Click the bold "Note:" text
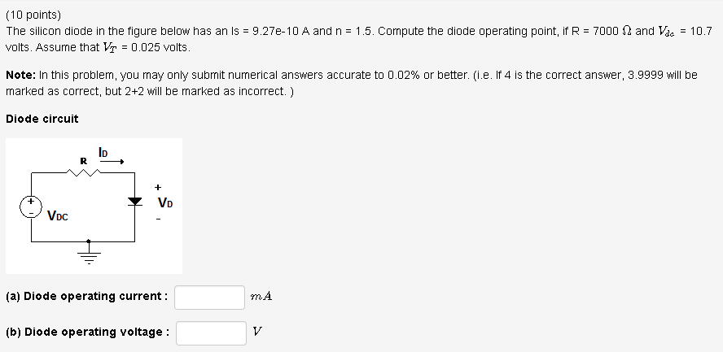Viewport: 723px width, 352px height. click(20, 75)
